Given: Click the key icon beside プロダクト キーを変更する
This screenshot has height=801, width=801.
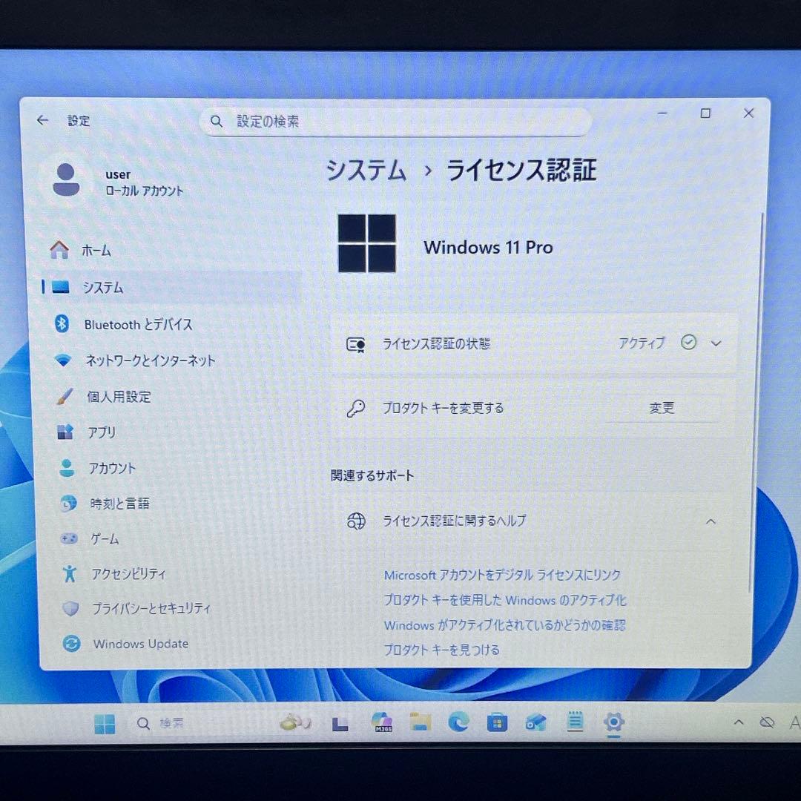Looking at the screenshot, I should point(355,408).
